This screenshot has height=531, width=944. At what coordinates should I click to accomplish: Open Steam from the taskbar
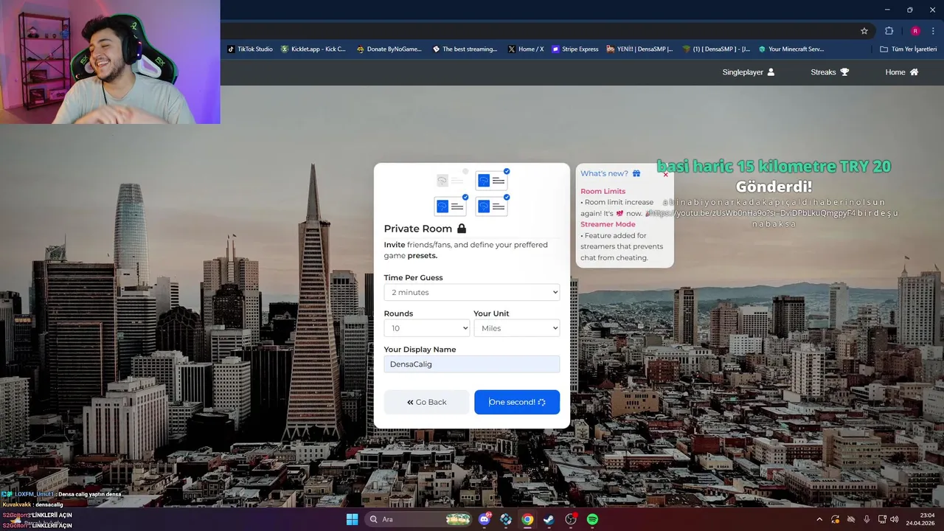pos(549,519)
